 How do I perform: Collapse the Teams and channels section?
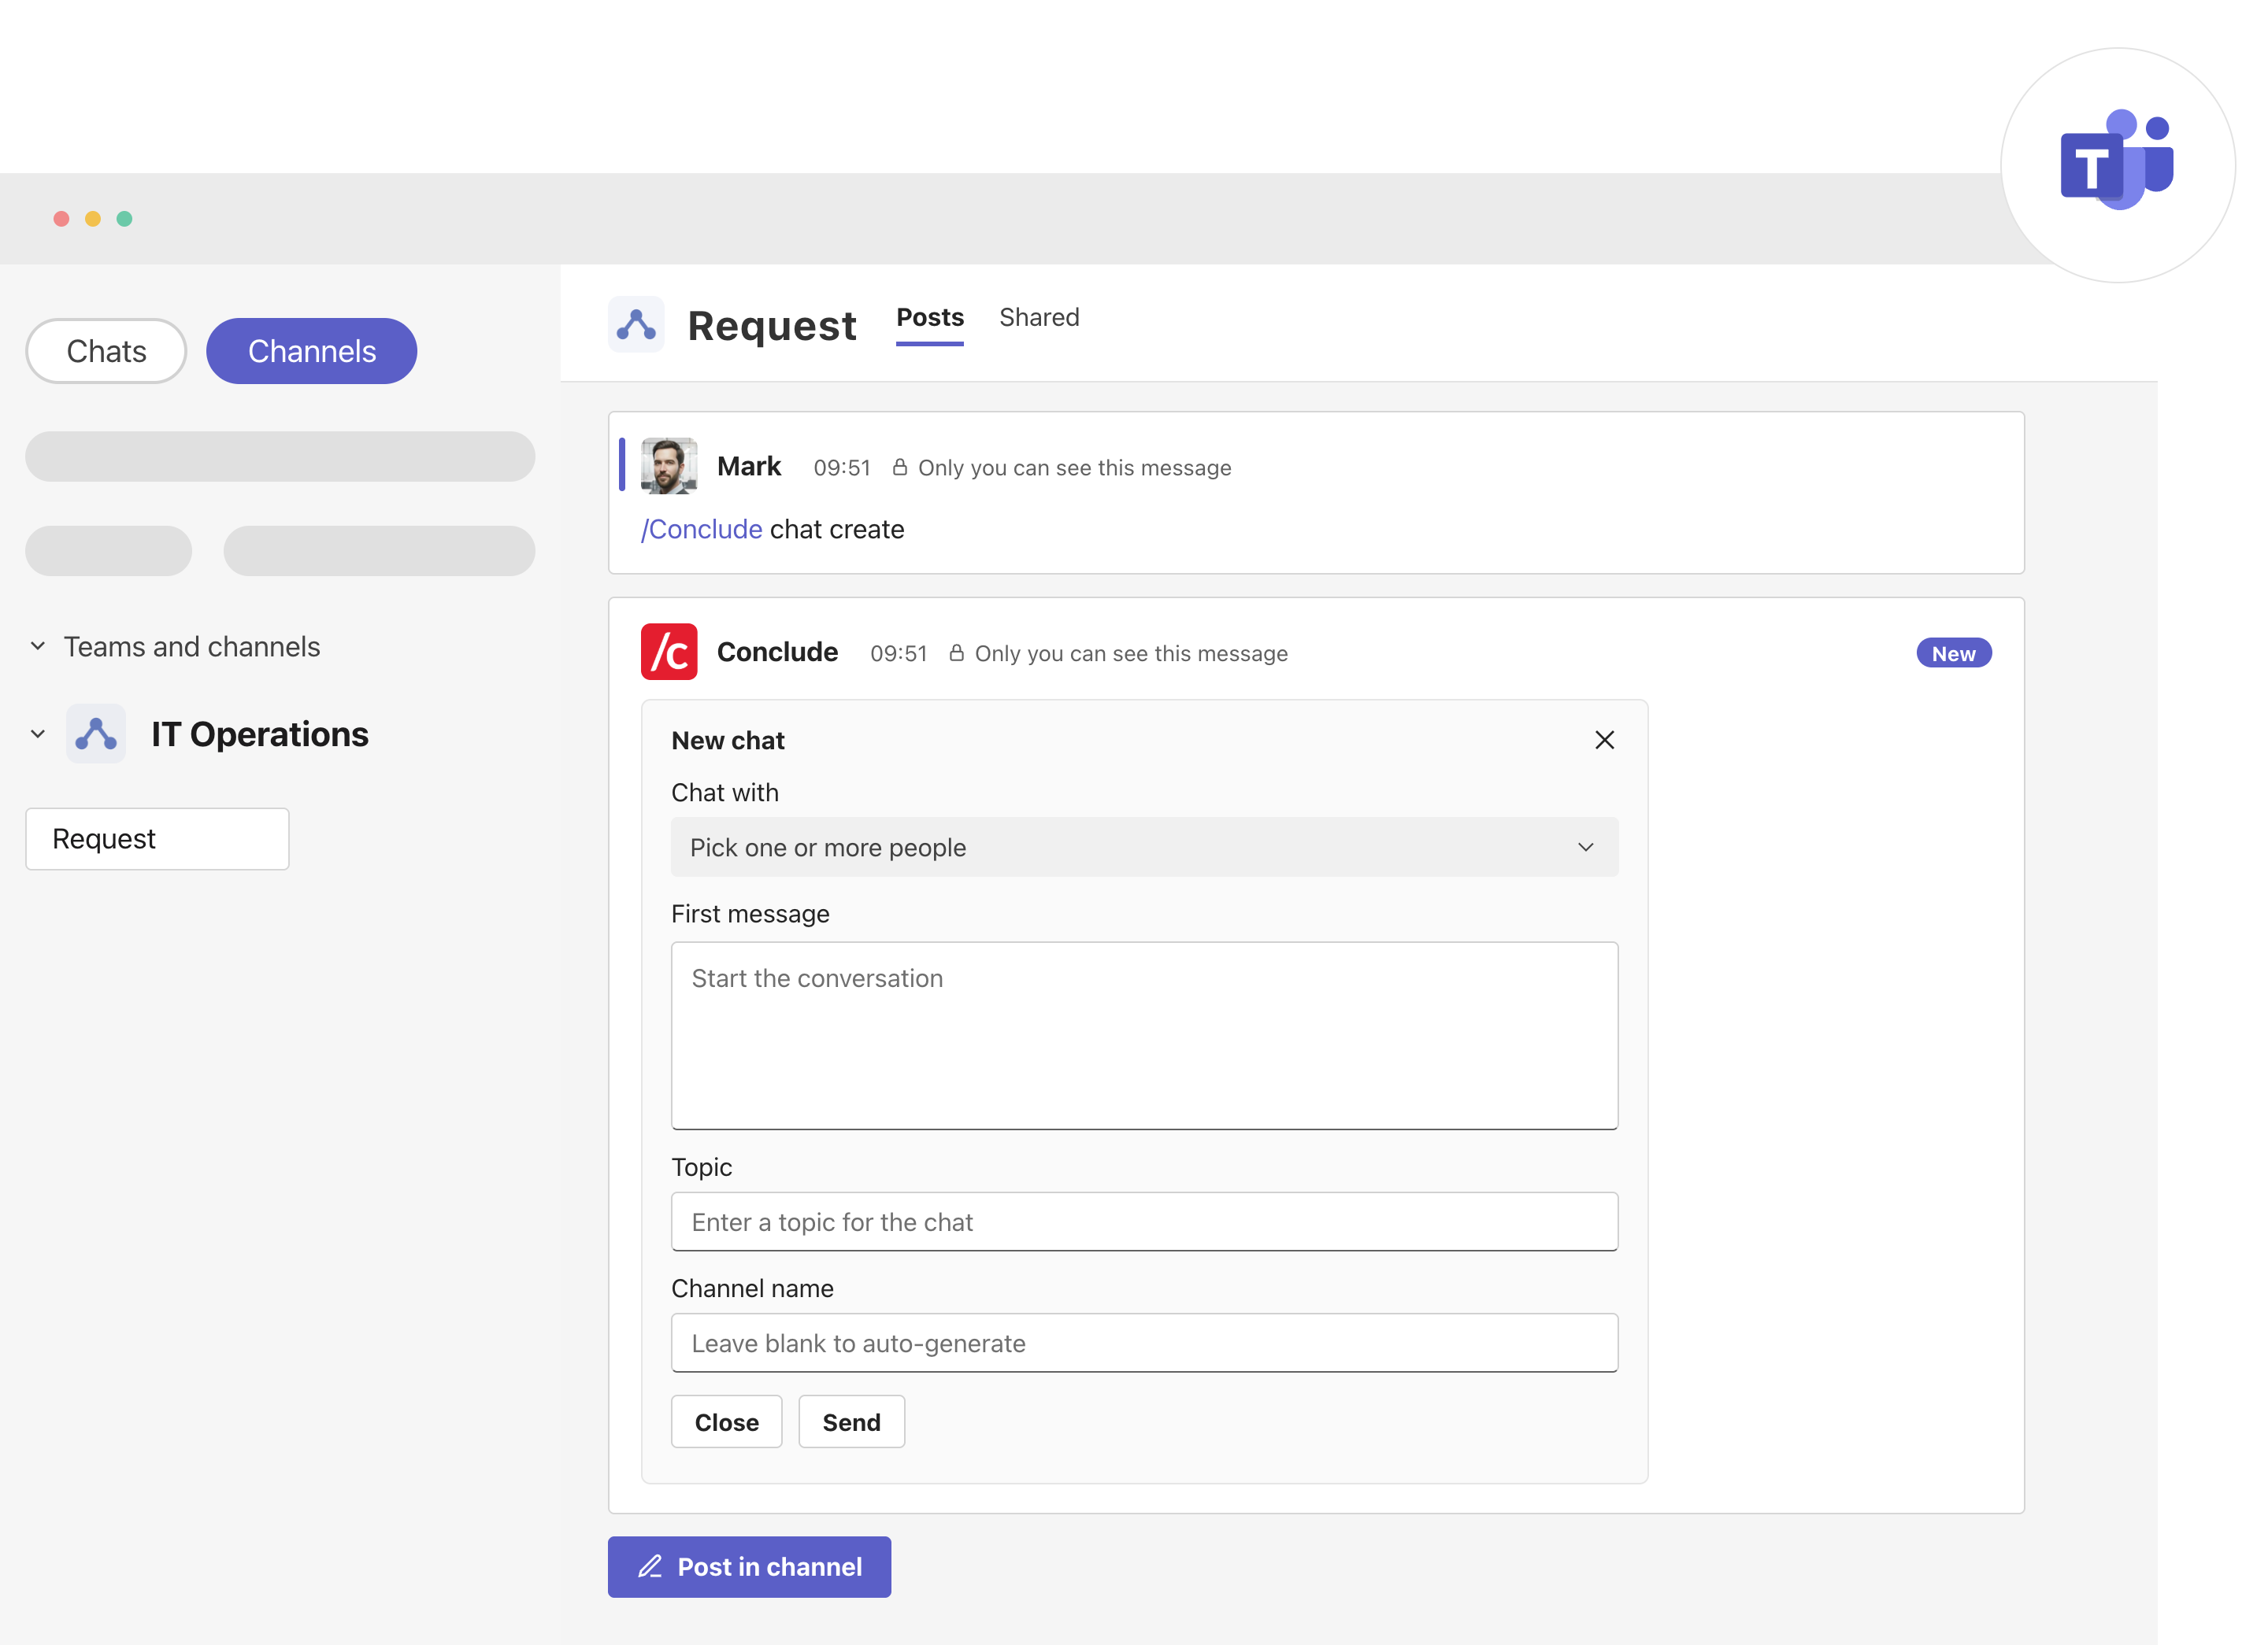tap(38, 647)
